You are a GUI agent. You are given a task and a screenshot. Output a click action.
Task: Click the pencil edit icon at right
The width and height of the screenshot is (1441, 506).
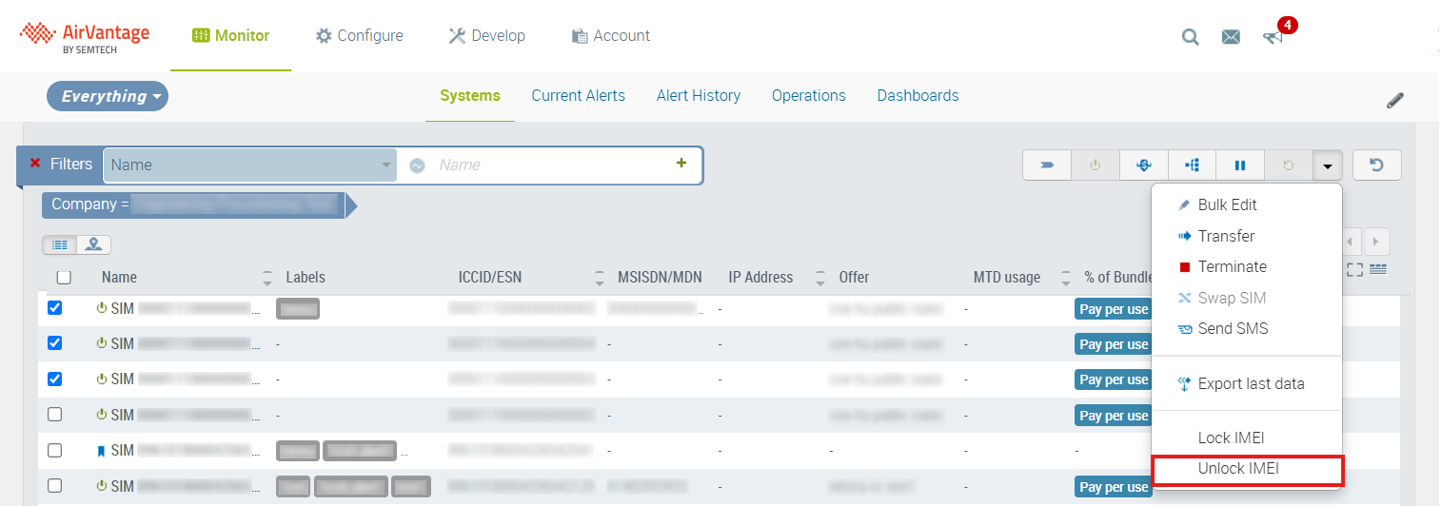click(x=1395, y=100)
